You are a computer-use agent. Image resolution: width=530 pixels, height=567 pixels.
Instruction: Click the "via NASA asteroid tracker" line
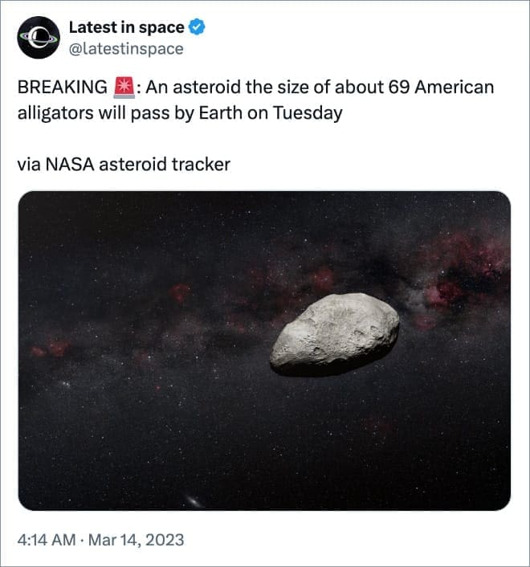tap(124, 165)
